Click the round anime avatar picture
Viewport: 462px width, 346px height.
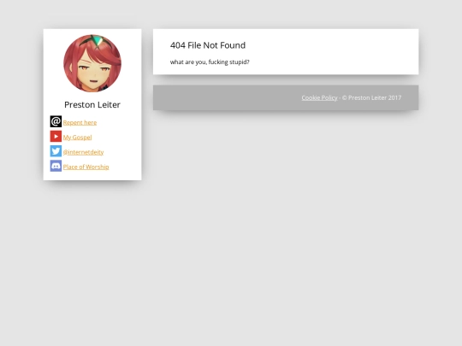click(92, 63)
